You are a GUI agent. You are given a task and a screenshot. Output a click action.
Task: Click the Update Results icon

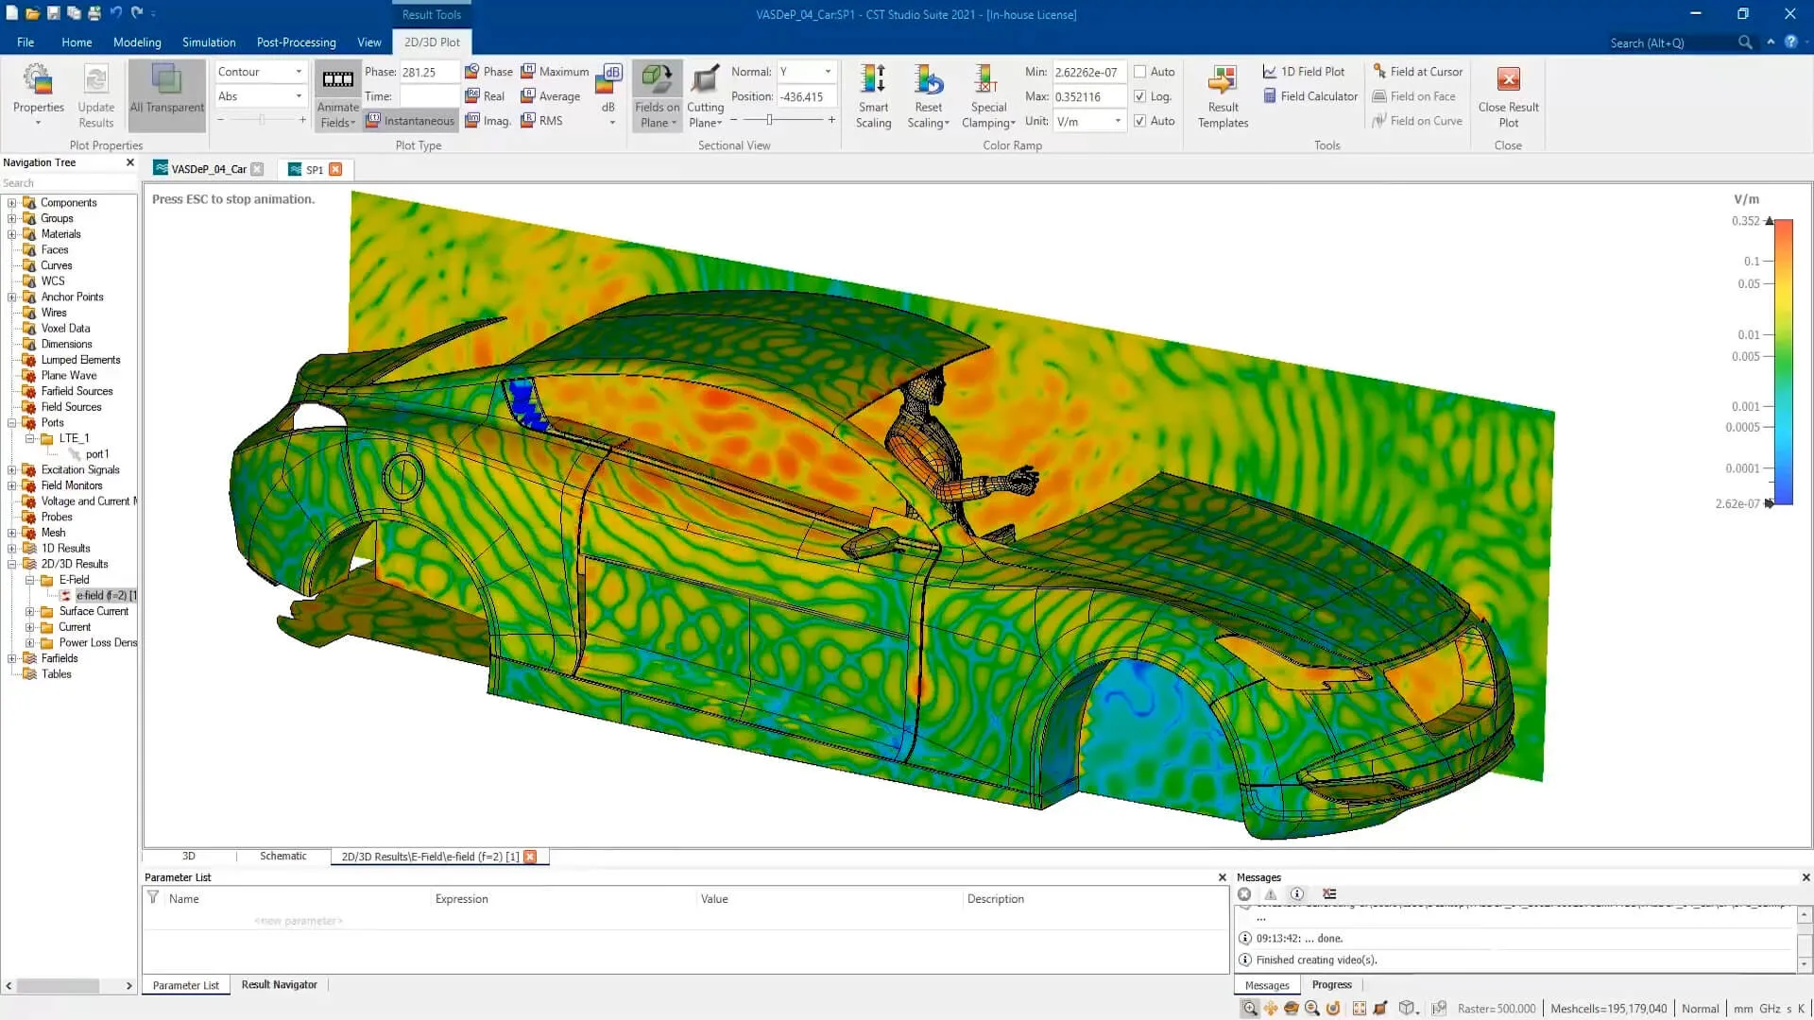[x=94, y=90]
